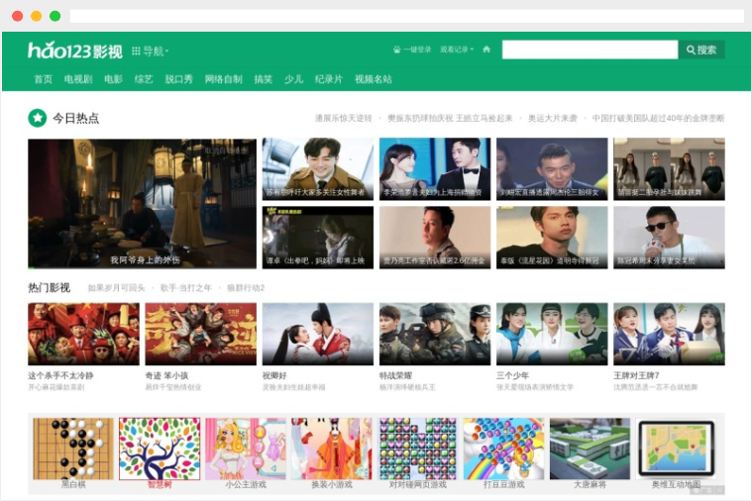Launch the 对对碰网页游戏 icon

(x=418, y=449)
